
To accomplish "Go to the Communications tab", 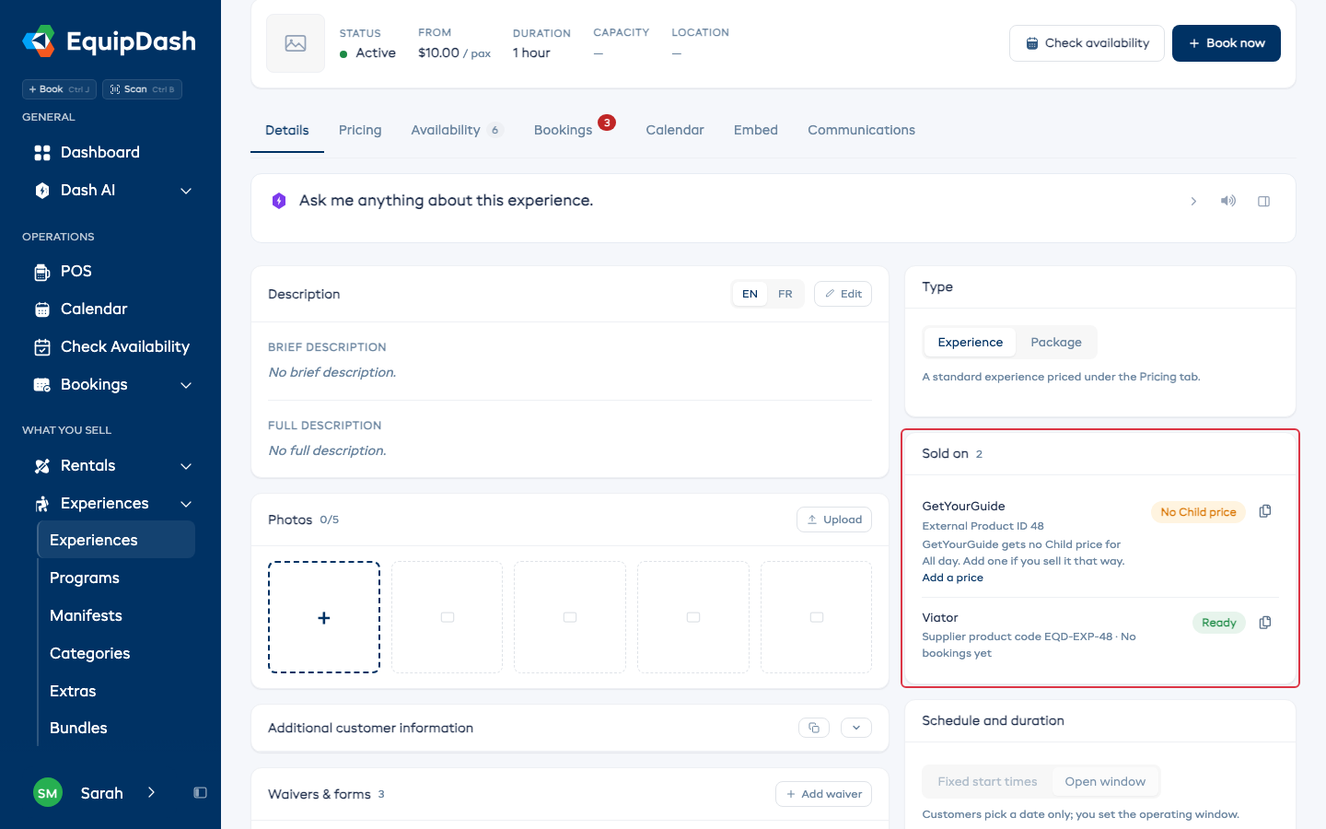I will (x=861, y=130).
